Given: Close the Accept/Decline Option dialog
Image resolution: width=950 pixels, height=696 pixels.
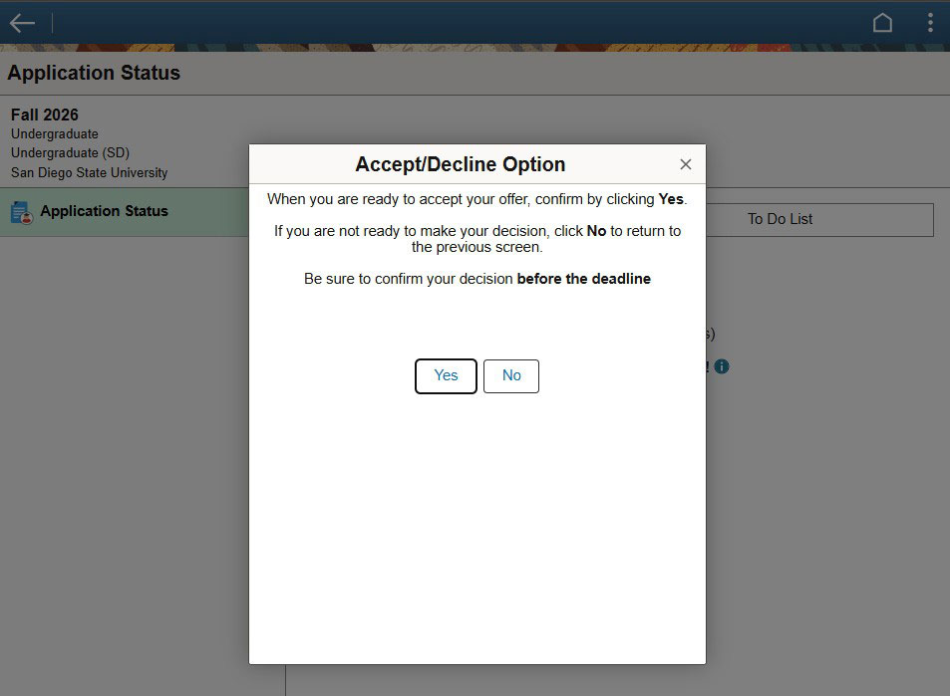Looking at the screenshot, I should [685, 164].
